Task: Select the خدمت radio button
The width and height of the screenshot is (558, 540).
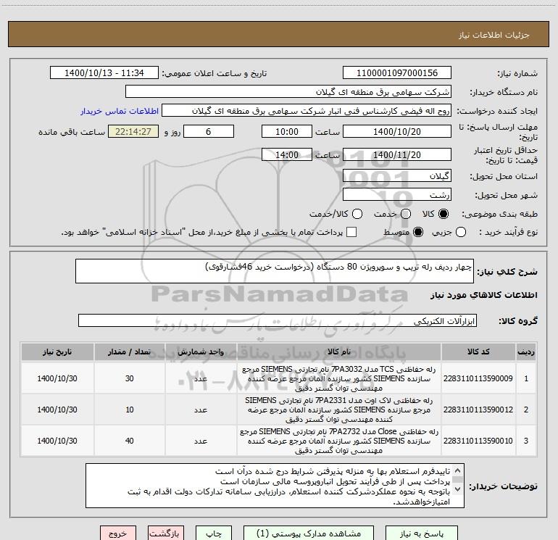Action: click(x=406, y=214)
